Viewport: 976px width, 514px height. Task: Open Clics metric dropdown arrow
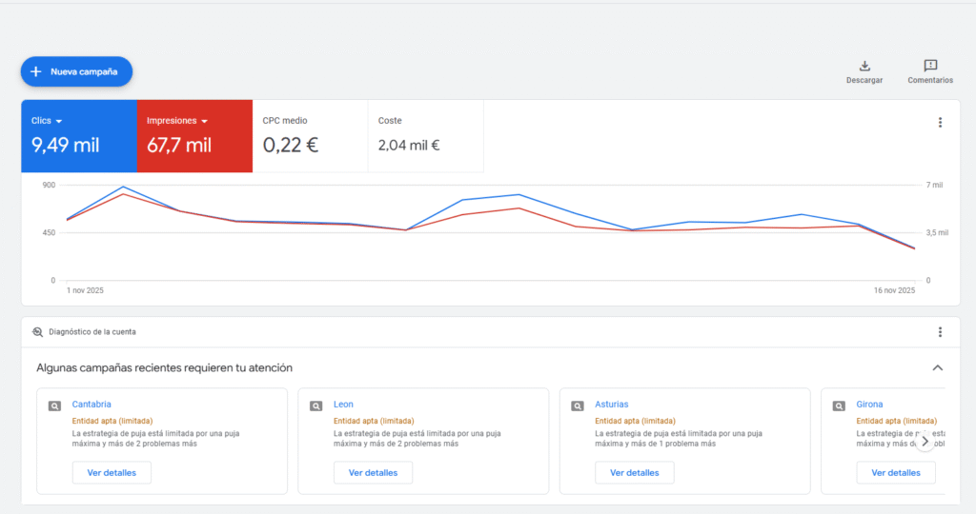[59, 121]
